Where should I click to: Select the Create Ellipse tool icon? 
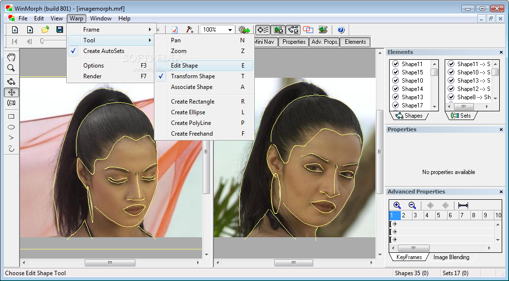[11, 127]
